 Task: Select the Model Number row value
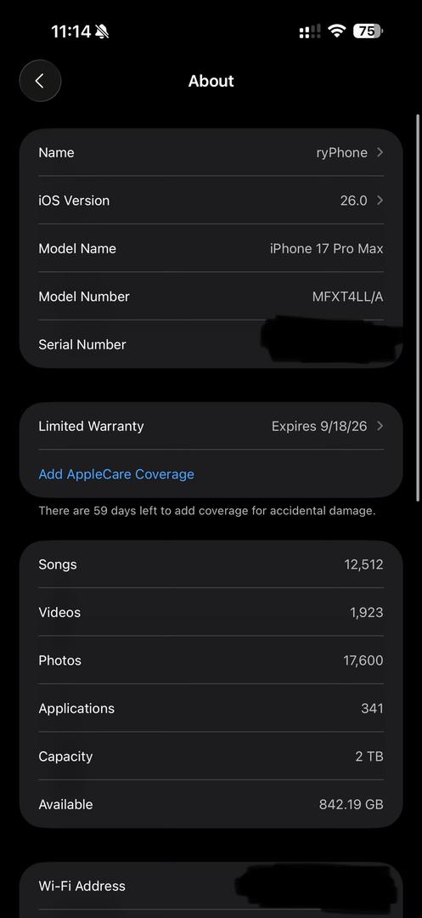click(348, 297)
